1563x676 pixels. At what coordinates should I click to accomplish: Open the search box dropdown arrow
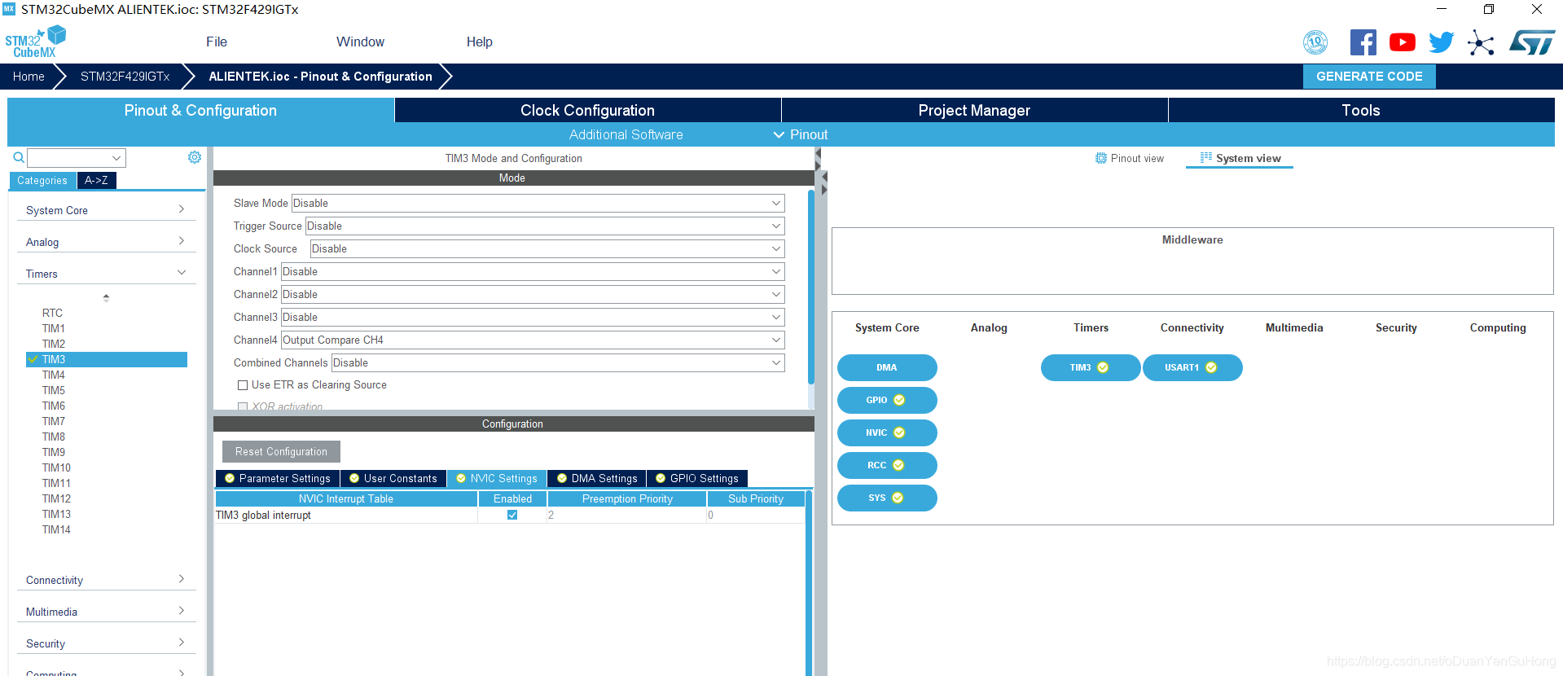[x=116, y=158]
